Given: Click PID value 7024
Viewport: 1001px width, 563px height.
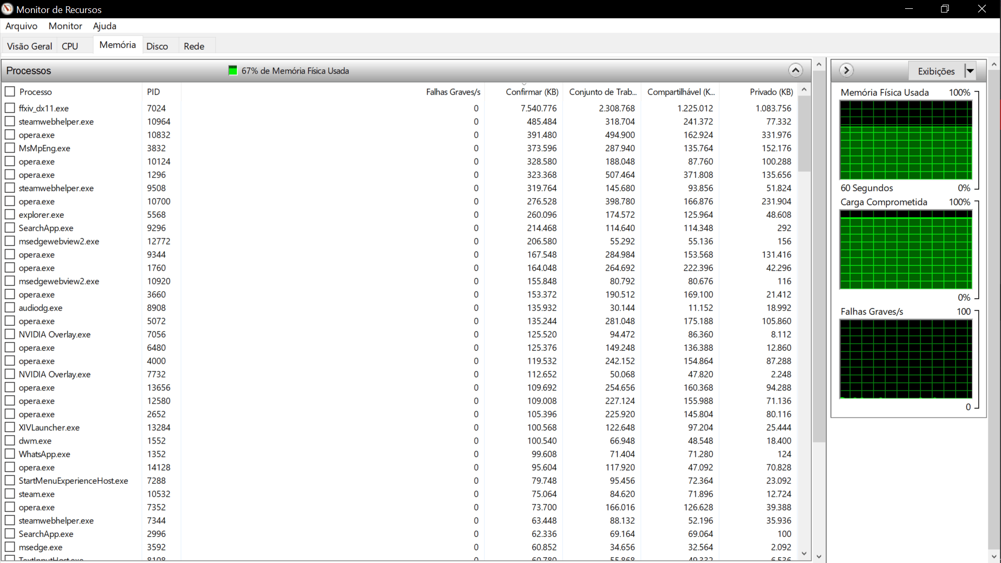Looking at the screenshot, I should [156, 108].
